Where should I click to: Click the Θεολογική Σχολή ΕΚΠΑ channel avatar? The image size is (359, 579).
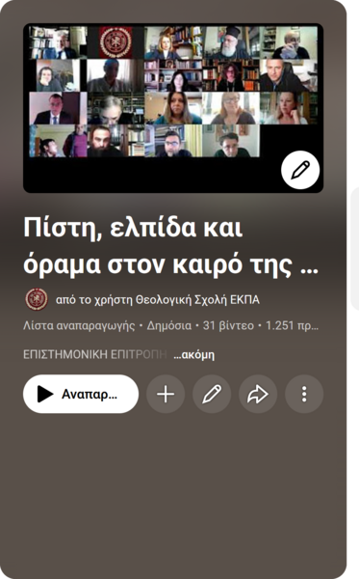pyautogui.click(x=37, y=299)
